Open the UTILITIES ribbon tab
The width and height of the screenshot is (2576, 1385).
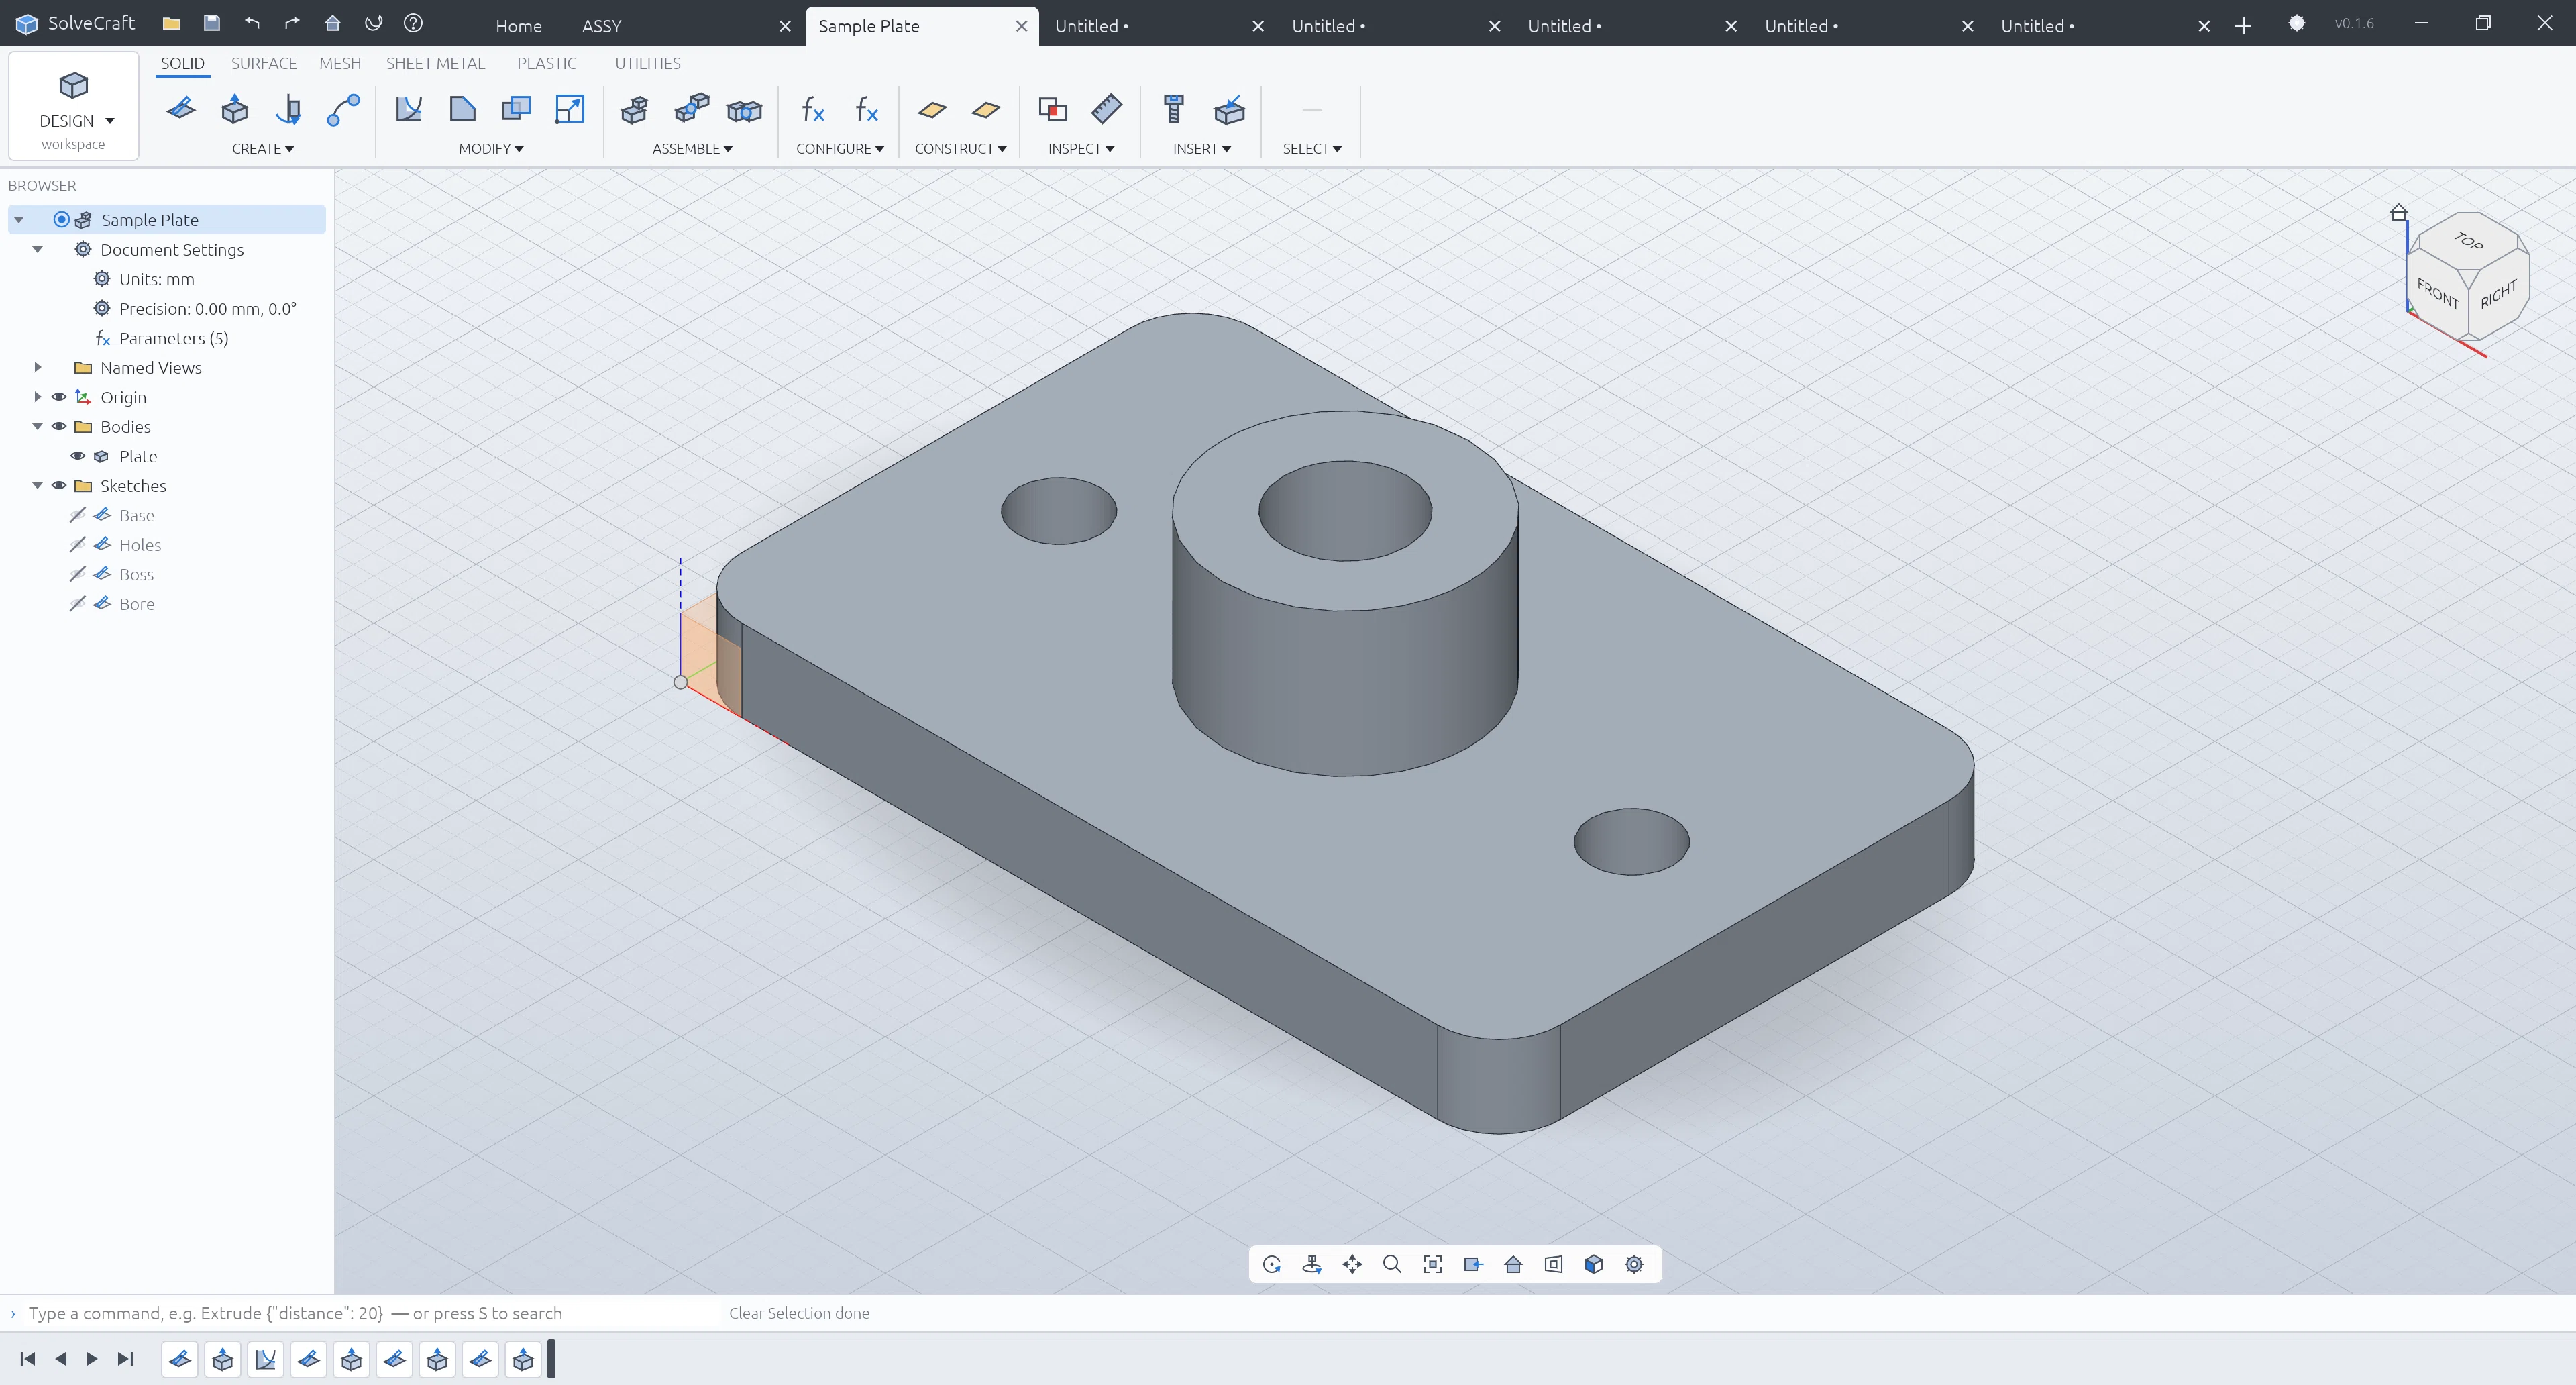tap(647, 63)
